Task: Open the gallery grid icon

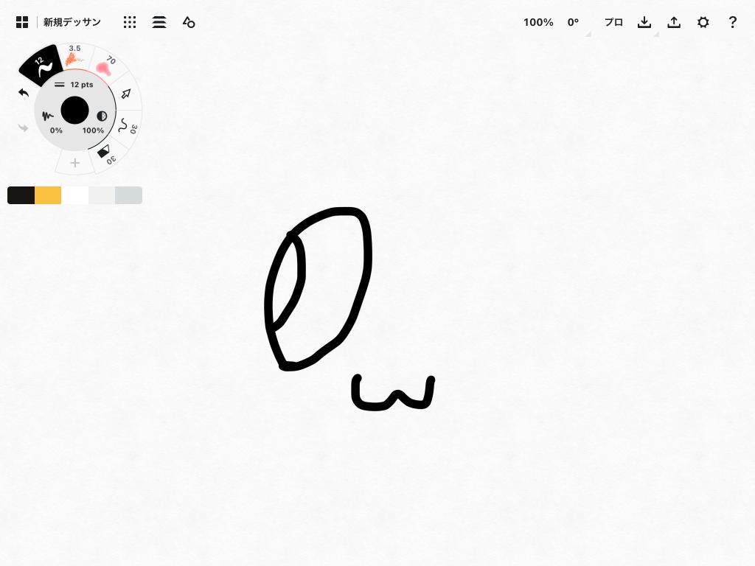Action: pyautogui.click(x=22, y=23)
